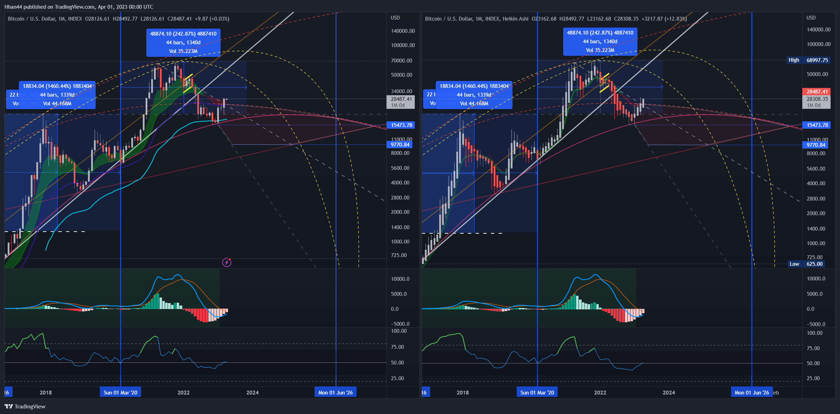The width and height of the screenshot is (840, 414).
Task: Click the −5000.0 MACD axis value on candlestick chart
Action: click(x=400, y=324)
